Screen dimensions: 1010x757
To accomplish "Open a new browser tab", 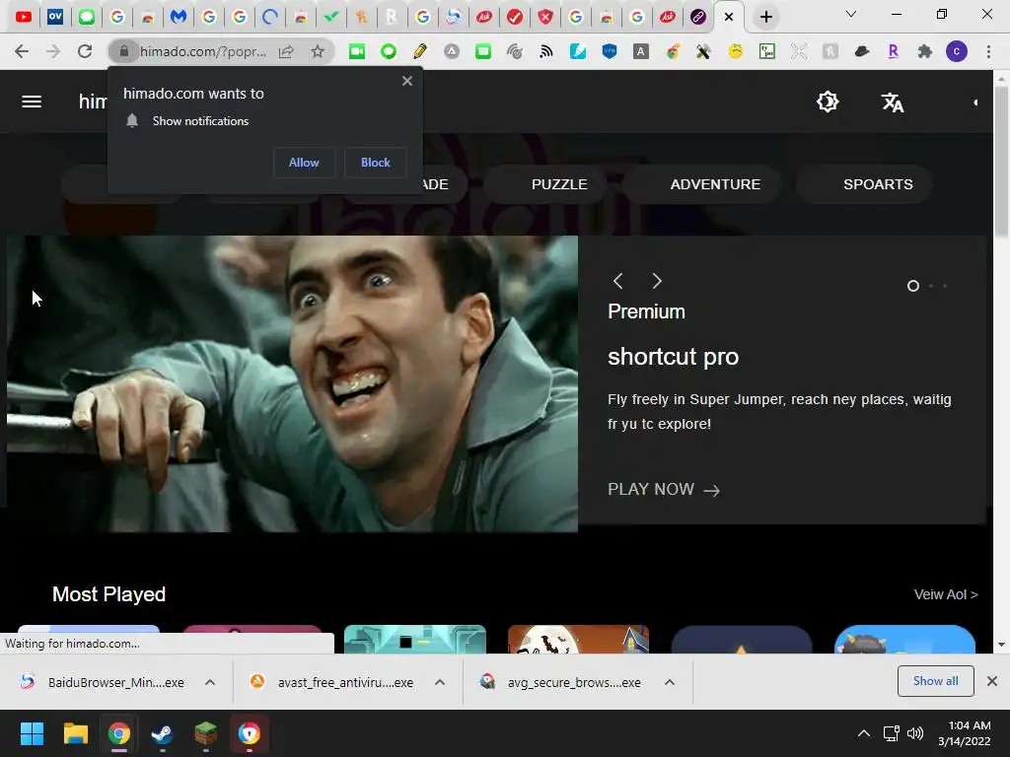I will click(x=765, y=18).
